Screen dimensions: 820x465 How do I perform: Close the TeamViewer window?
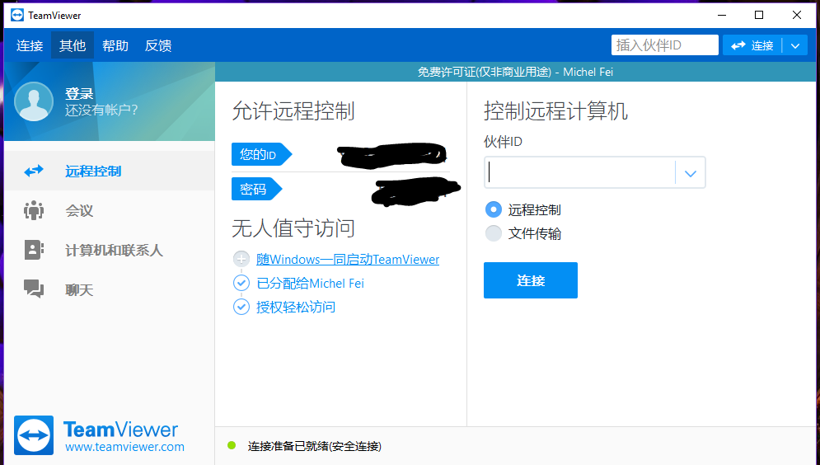796,15
